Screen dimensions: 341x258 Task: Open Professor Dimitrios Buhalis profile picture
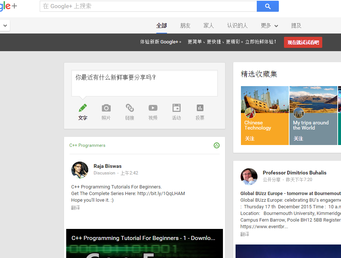249,176
